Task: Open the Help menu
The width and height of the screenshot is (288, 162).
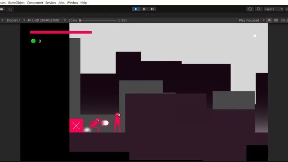Action: (84, 3)
